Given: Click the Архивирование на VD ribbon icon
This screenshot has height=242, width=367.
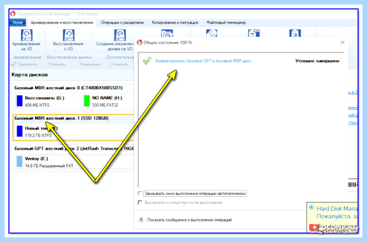Looking at the screenshot, I should [27, 35].
